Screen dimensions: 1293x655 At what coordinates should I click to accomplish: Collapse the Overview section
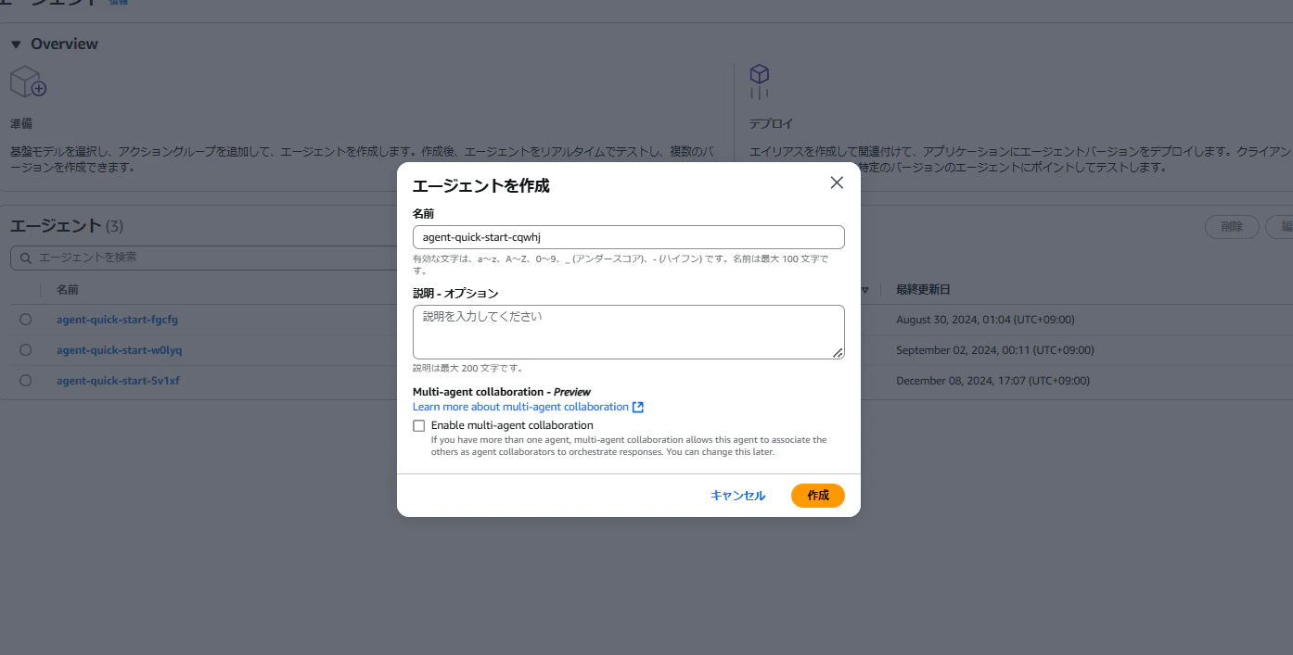(x=14, y=43)
